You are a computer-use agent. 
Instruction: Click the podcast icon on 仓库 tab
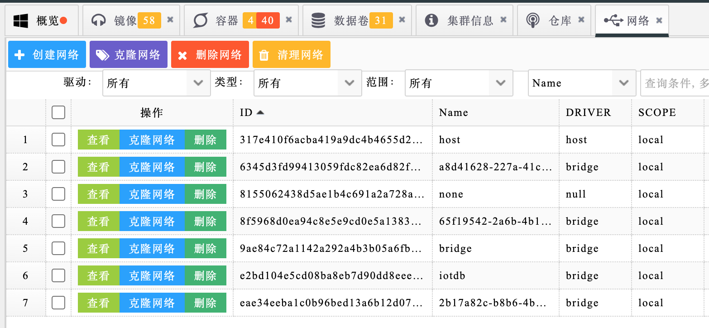pos(533,20)
